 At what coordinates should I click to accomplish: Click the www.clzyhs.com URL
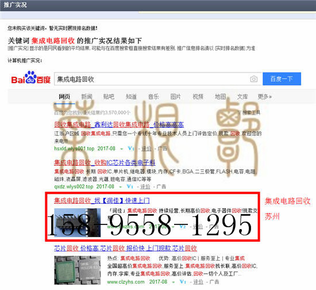click(x=126, y=282)
